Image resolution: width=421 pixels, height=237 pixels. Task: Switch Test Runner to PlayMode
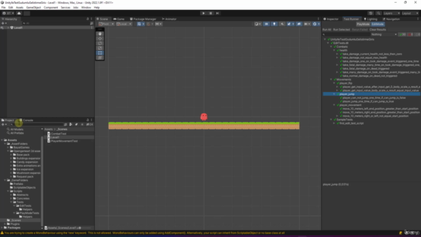tap(363, 24)
